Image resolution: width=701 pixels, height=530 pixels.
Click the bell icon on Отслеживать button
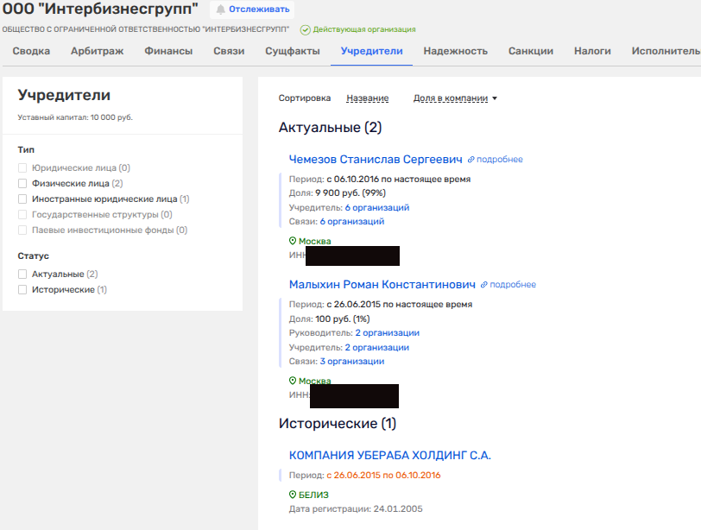[220, 9]
